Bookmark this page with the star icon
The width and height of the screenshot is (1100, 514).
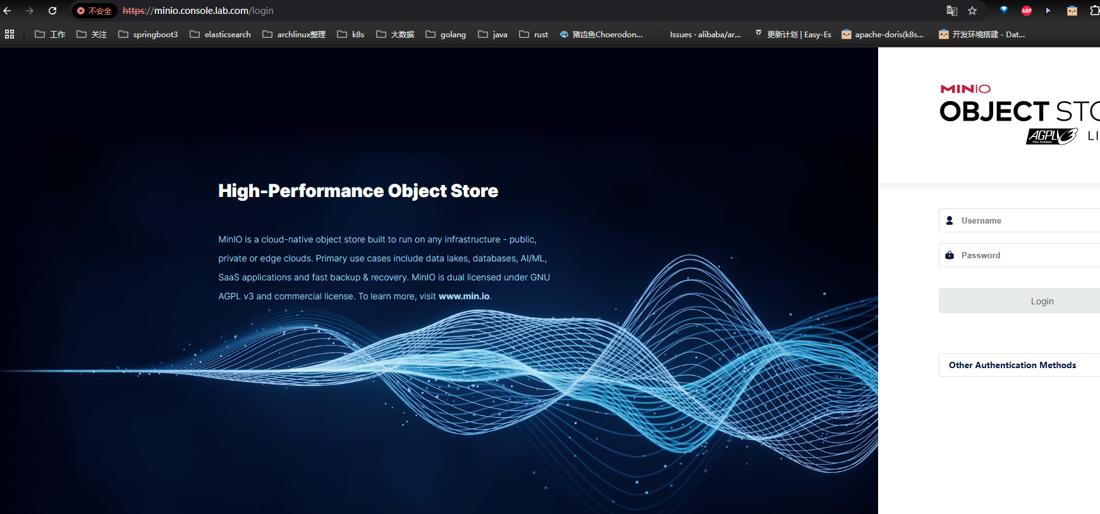[972, 11]
